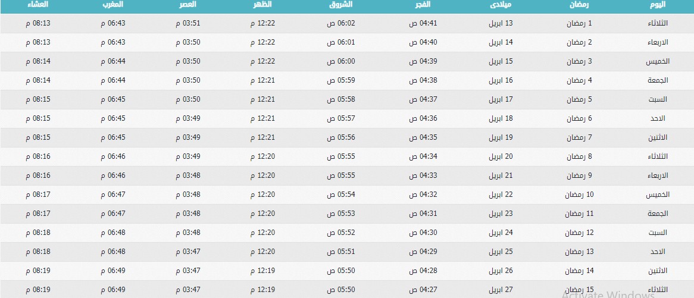Click Fajr time 04:41 ص
The height and width of the screenshot is (298, 694).
coord(423,23)
